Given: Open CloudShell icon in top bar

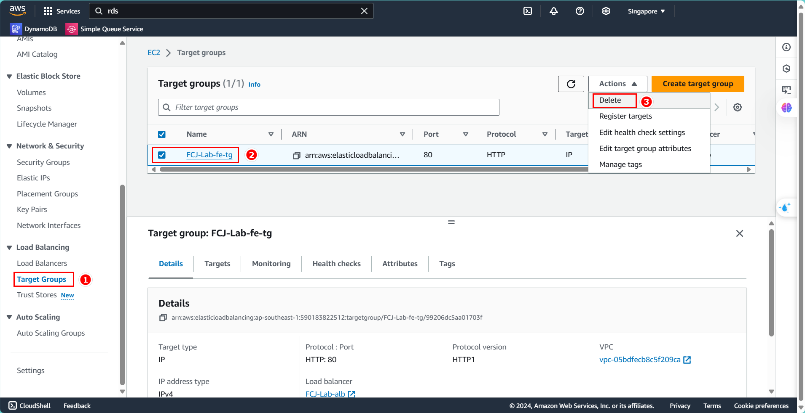Looking at the screenshot, I should [528, 11].
